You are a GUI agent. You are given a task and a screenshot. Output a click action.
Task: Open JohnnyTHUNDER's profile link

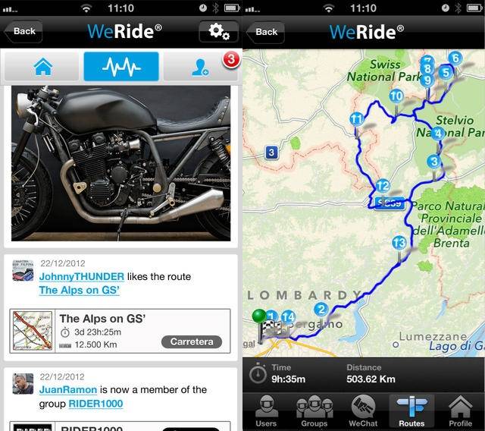point(82,276)
